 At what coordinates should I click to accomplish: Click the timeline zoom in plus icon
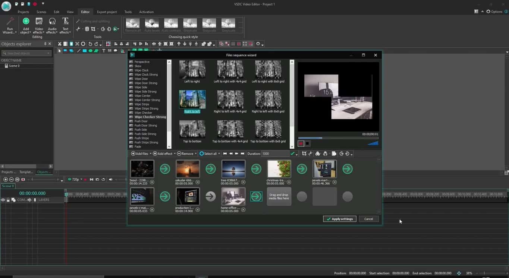pyautogui.click(x=5, y=180)
